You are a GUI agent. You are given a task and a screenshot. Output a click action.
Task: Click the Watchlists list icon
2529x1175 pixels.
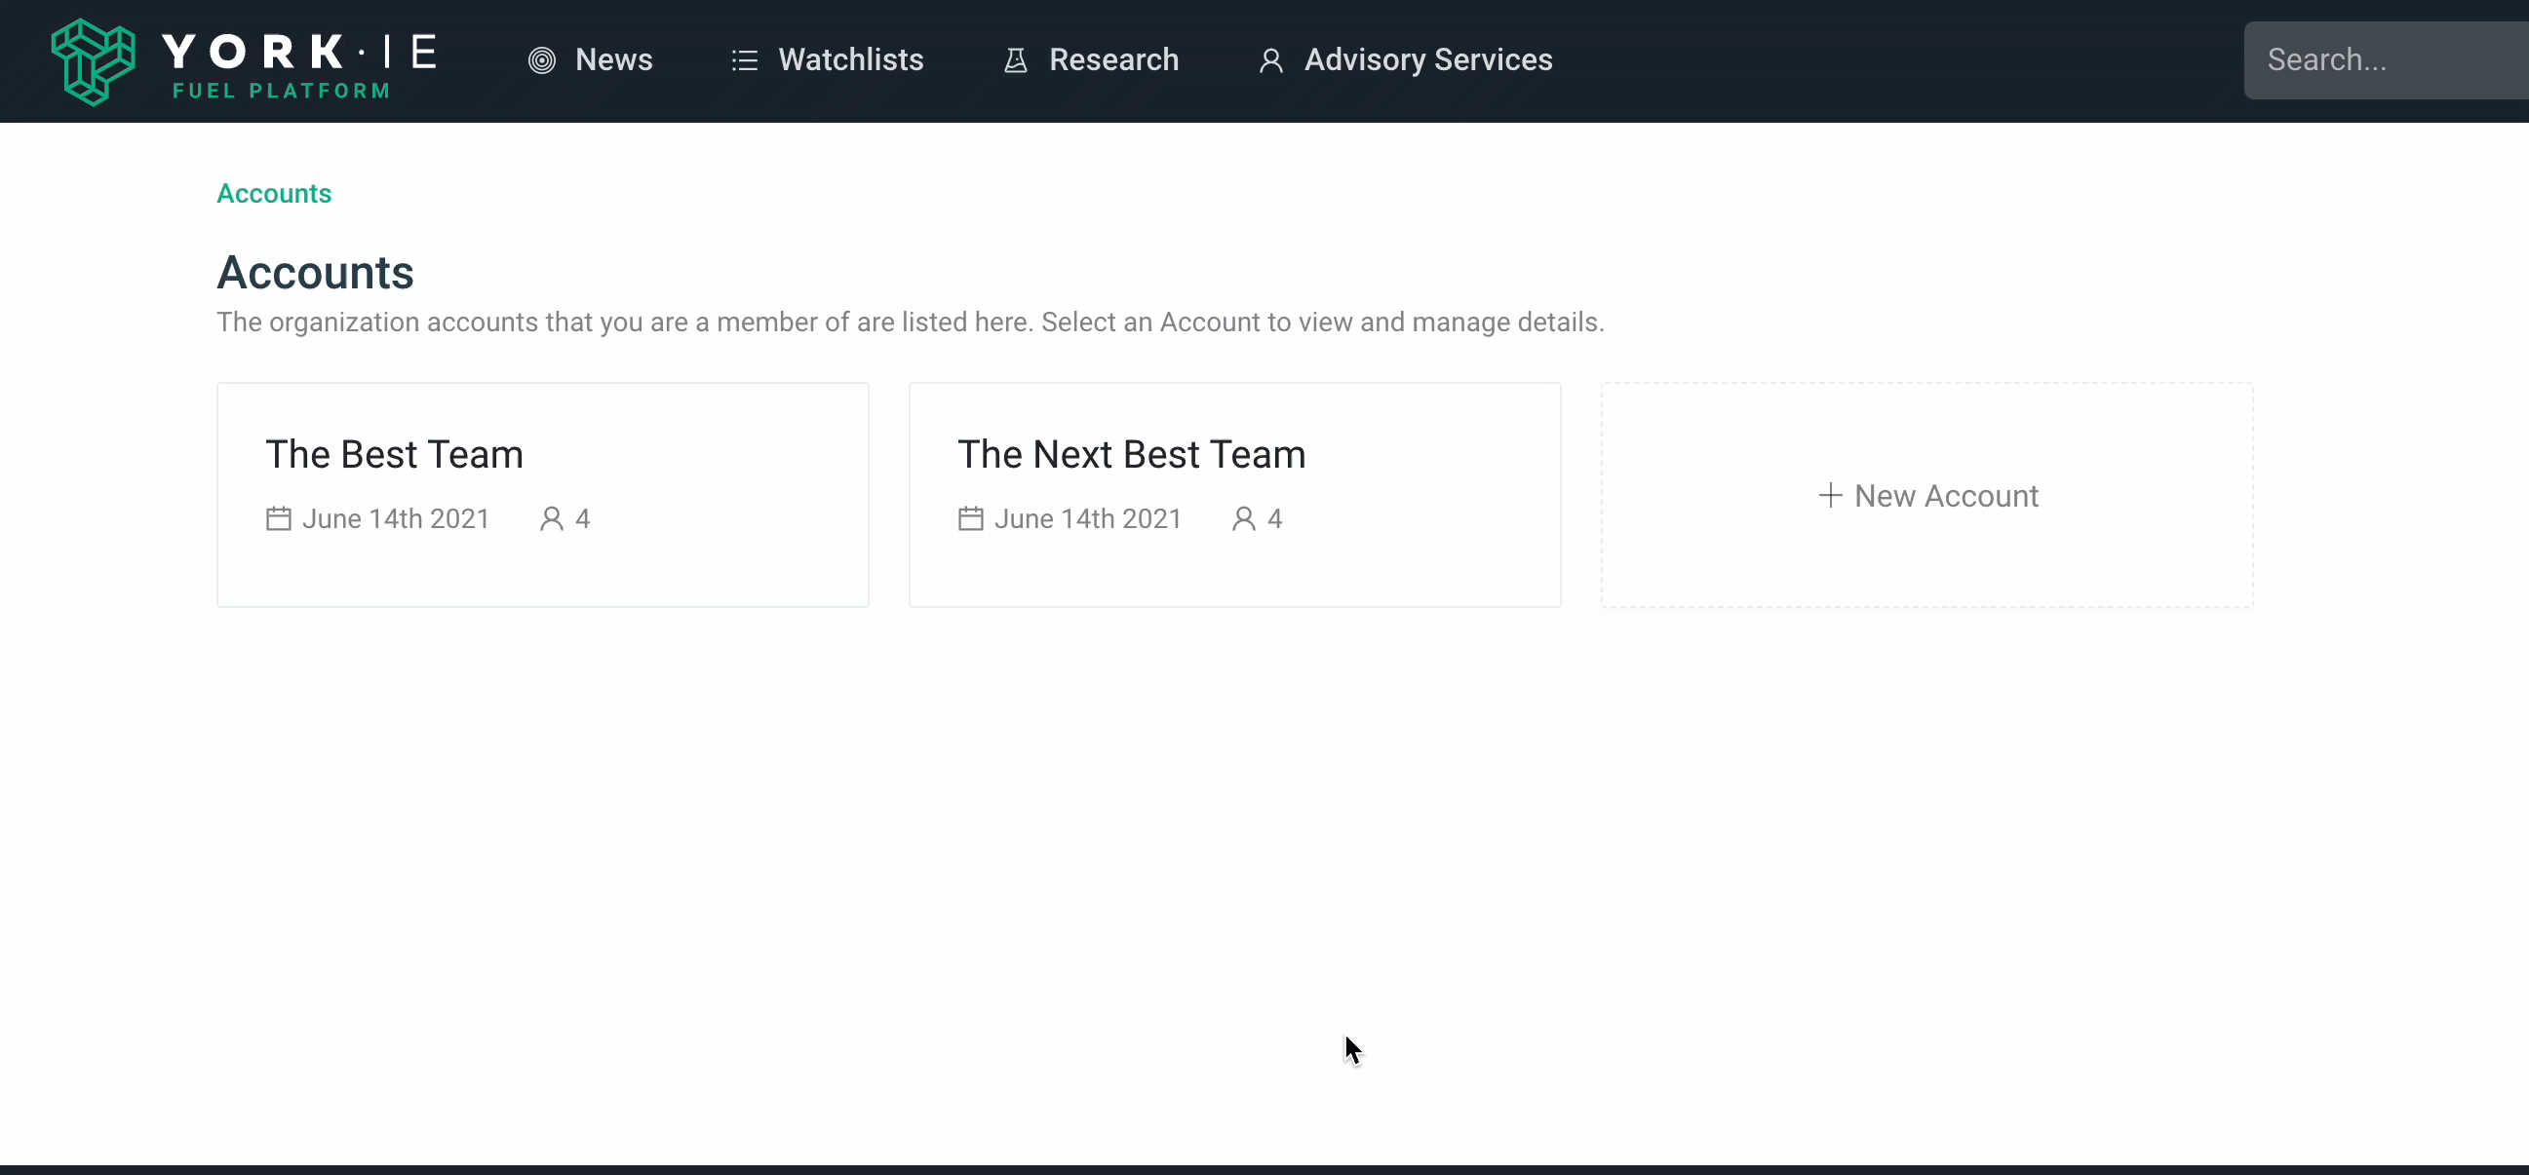745,60
